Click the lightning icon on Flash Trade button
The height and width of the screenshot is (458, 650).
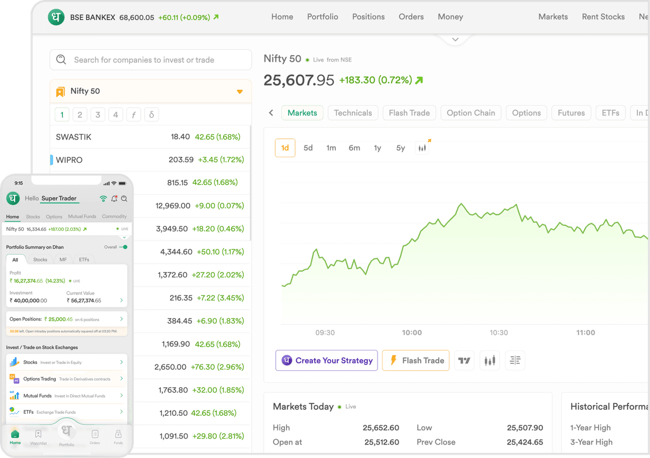393,360
